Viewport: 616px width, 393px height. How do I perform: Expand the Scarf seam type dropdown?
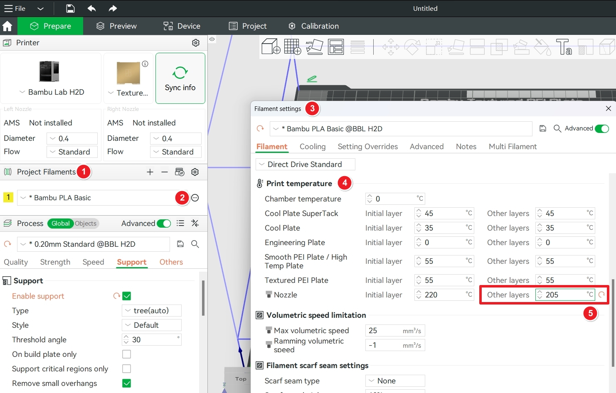395,381
